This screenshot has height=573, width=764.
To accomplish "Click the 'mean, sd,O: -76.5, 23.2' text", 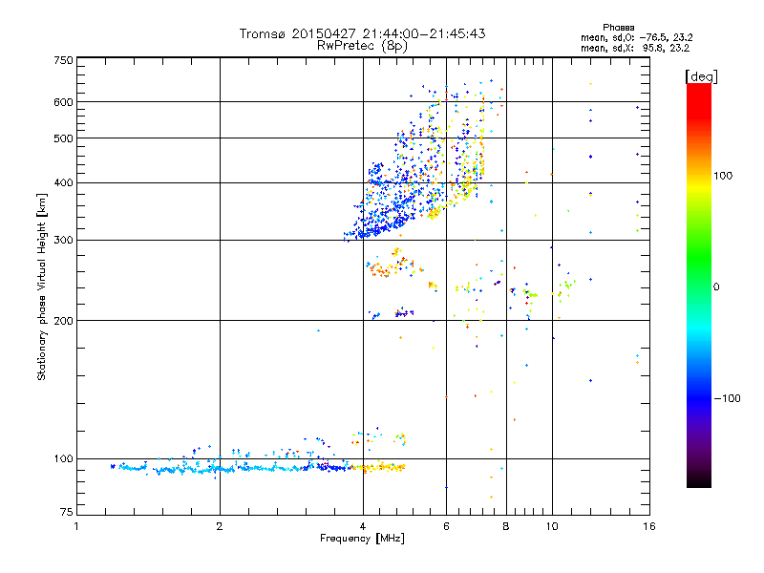I will coord(636,37).
